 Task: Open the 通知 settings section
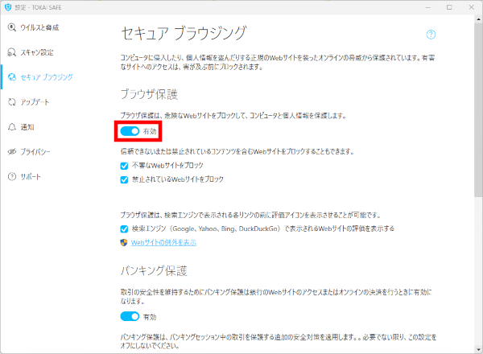click(27, 127)
